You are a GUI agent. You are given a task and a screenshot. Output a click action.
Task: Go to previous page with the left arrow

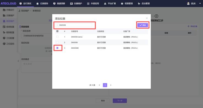[x=99, y=85]
